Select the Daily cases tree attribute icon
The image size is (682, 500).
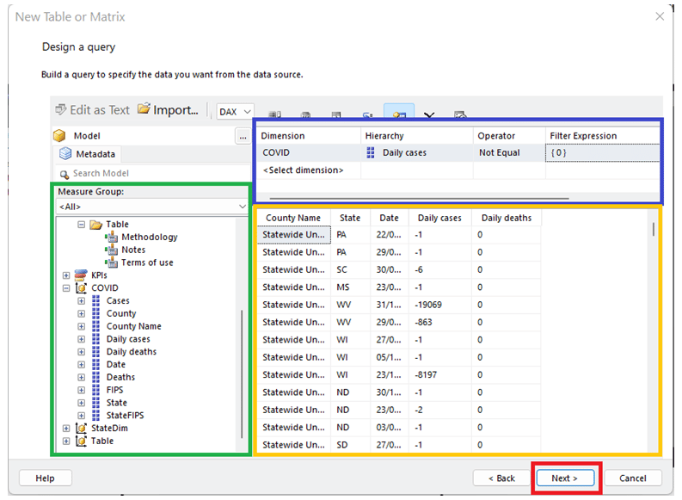tap(95, 339)
